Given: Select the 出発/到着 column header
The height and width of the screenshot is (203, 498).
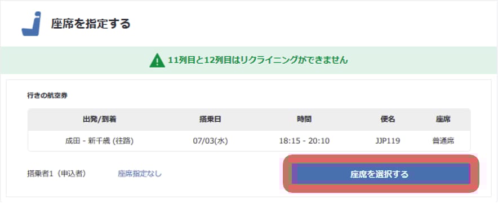Looking at the screenshot, I should (99, 119).
